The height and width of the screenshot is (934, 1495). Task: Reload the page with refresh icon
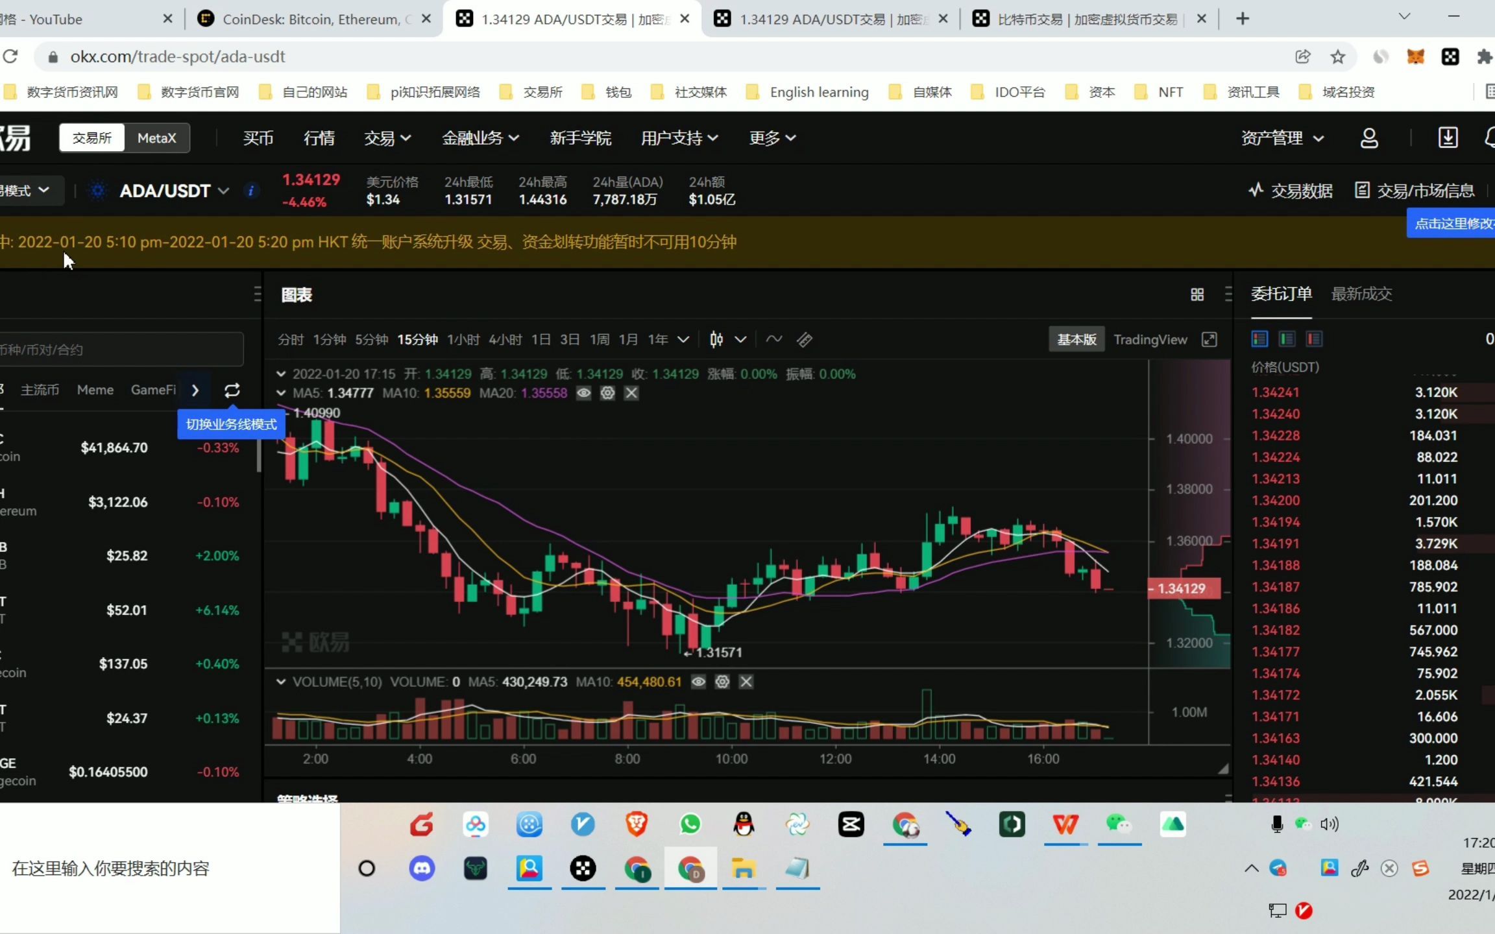[10, 56]
